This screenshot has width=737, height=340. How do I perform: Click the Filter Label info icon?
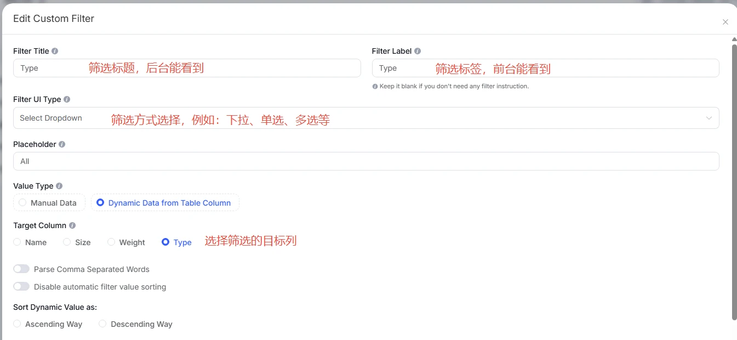418,50
